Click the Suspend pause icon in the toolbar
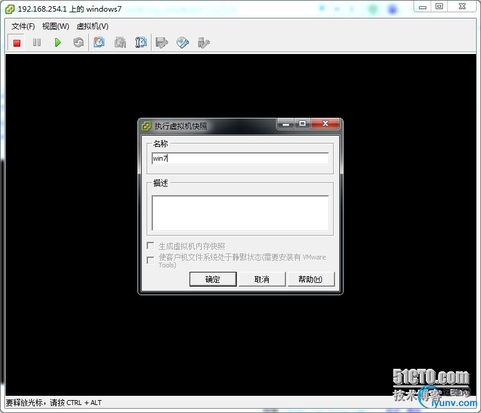 click(x=37, y=42)
